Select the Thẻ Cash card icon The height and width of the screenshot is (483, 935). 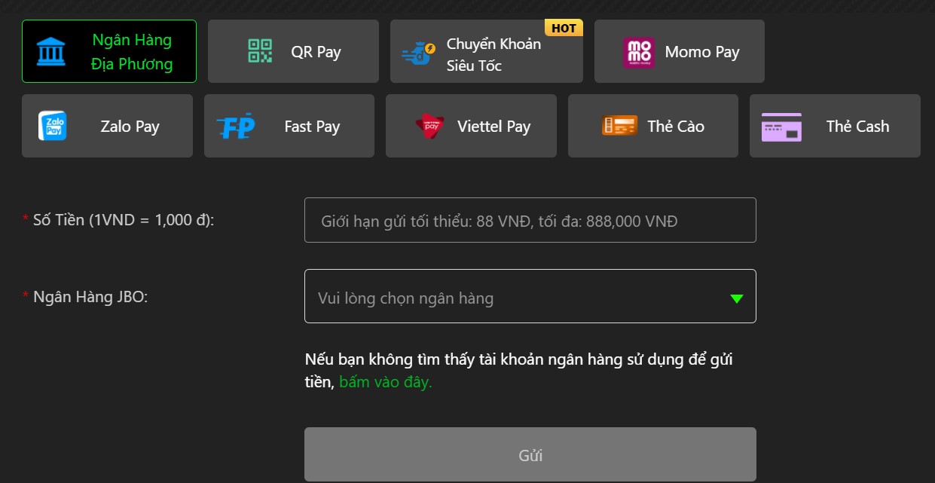[782, 125]
